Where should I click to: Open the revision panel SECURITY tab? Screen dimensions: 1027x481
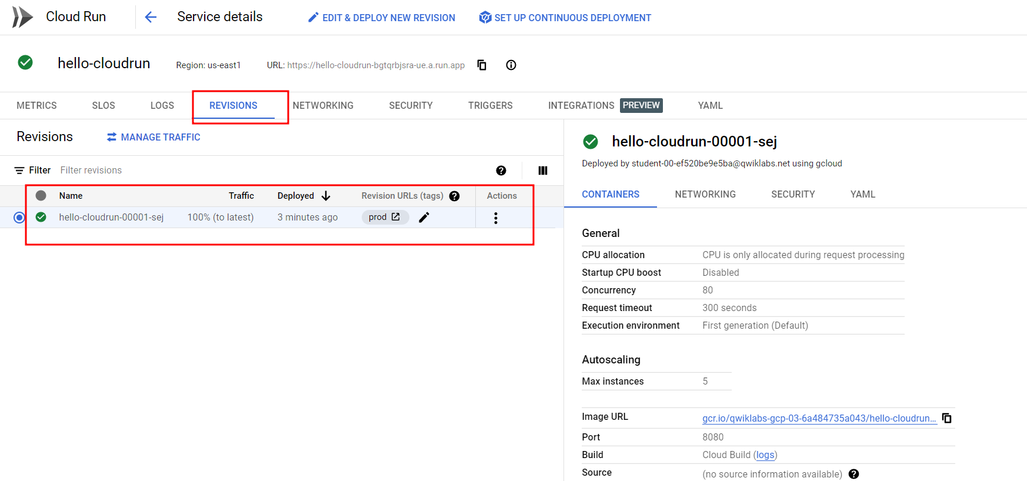coord(793,194)
